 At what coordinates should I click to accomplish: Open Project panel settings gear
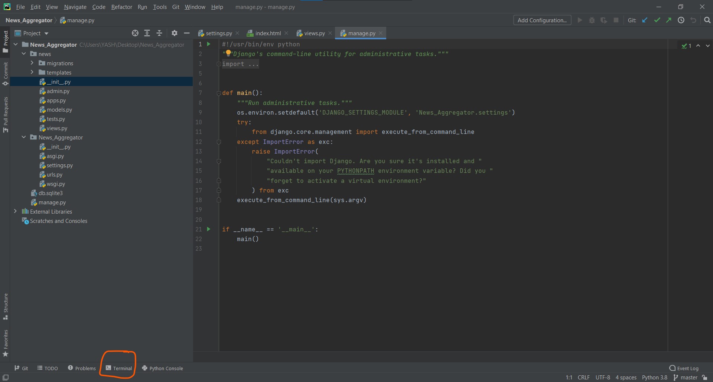[x=175, y=33]
